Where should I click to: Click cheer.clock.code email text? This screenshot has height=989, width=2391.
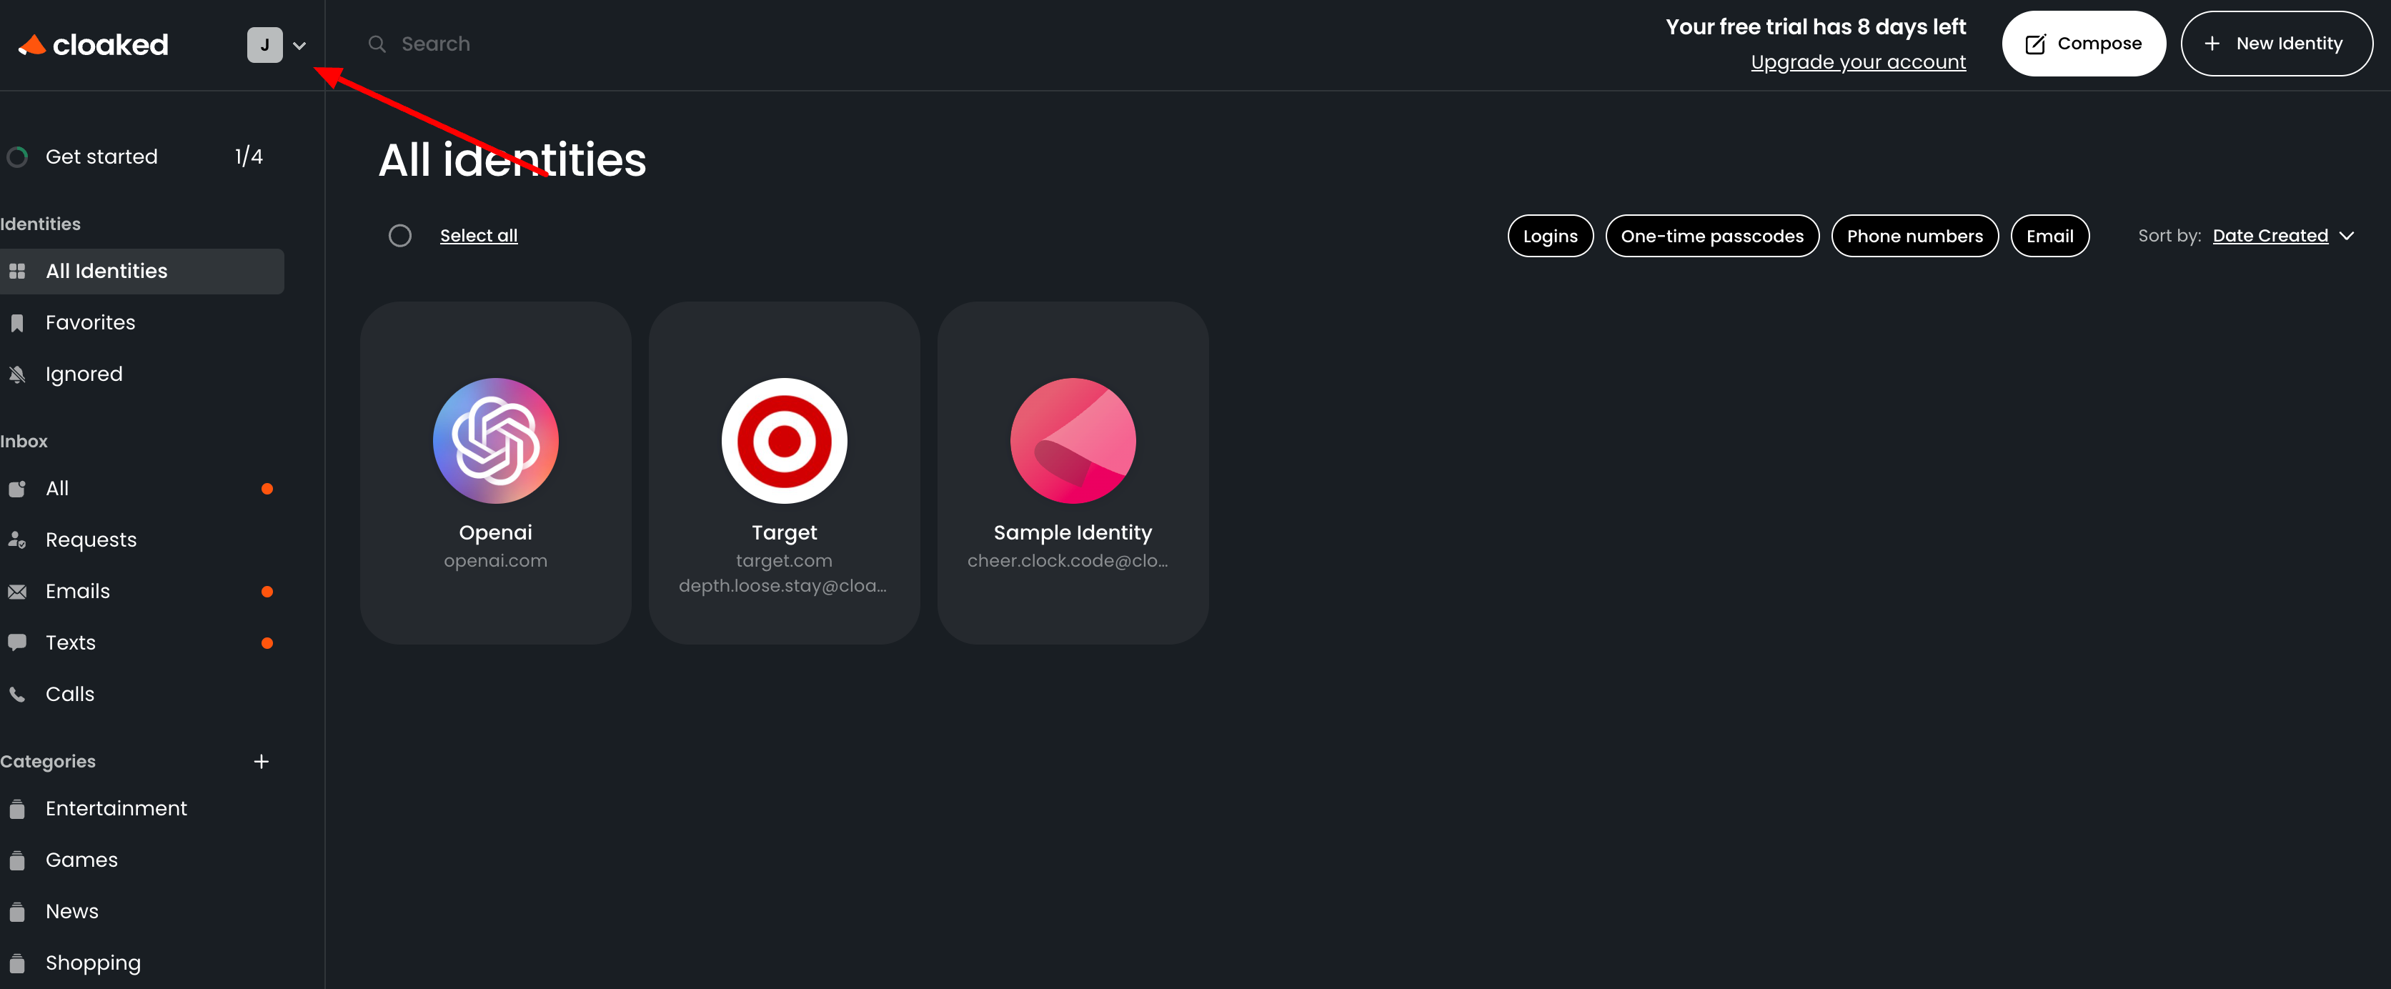(1068, 561)
